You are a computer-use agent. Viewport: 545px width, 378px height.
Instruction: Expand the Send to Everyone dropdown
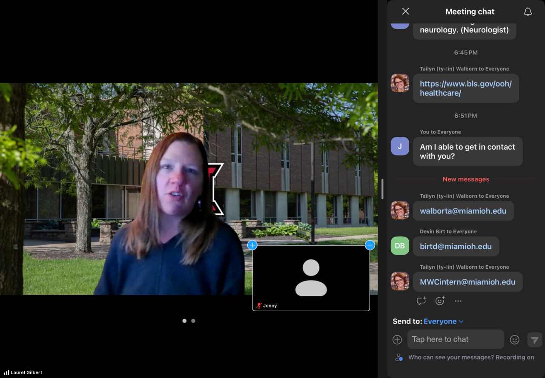[x=443, y=321]
